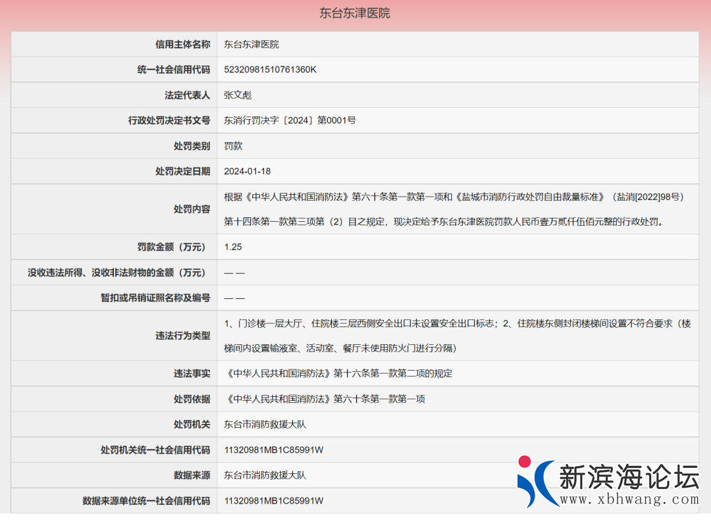Screen dimensions: 711x520
Task: Click the 新滨海论坛 logo icon
Action: (535, 481)
